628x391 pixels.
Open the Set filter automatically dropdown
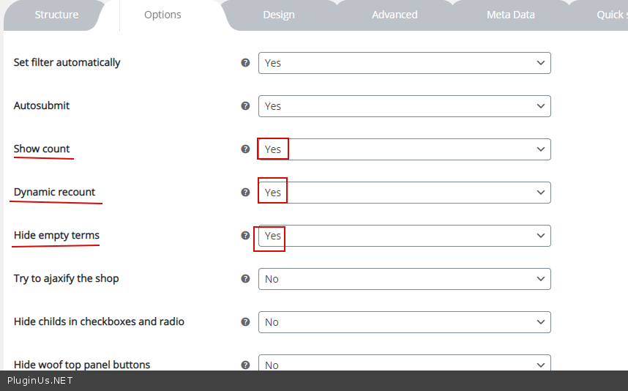[404, 63]
